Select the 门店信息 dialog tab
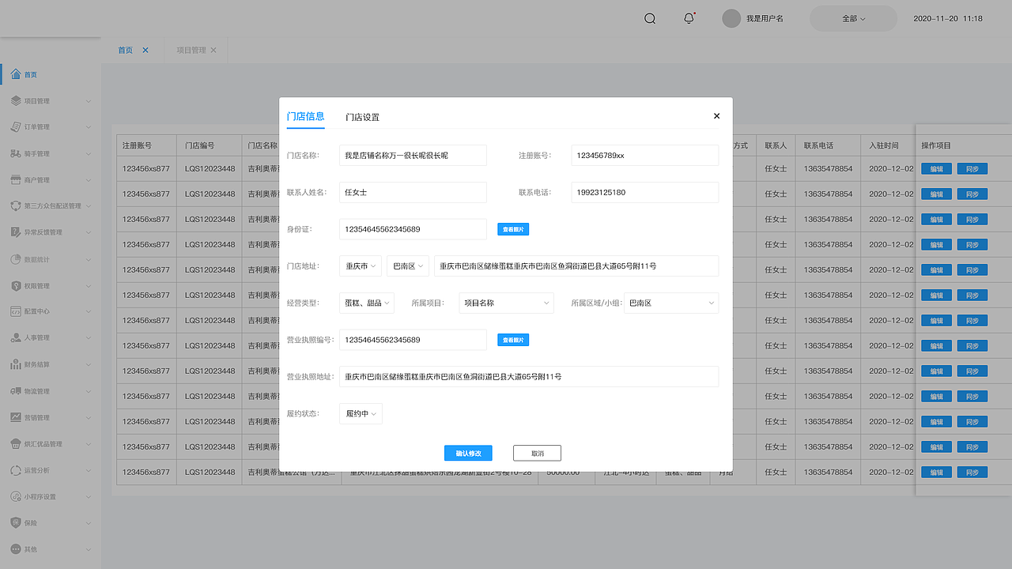Screen dimensions: 1012x569 pos(305,116)
